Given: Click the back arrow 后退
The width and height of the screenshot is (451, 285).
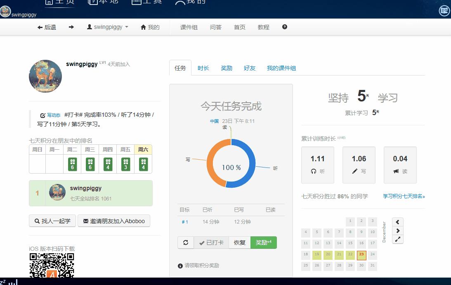Looking at the screenshot, I should pos(47,27).
